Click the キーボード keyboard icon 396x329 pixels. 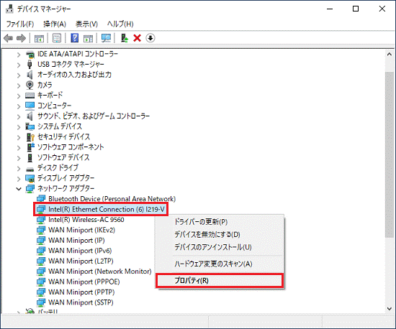coord(30,96)
